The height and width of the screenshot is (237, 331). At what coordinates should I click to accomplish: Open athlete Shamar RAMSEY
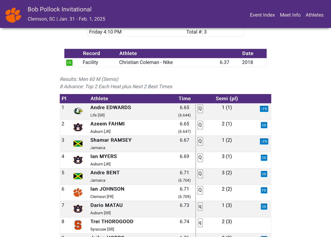point(111,140)
